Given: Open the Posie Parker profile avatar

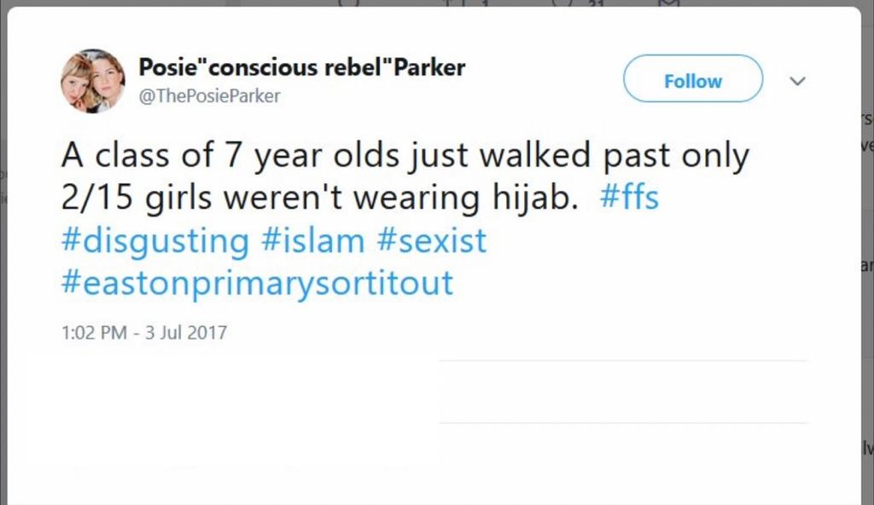Looking at the screenshot, I should point(92,81).
